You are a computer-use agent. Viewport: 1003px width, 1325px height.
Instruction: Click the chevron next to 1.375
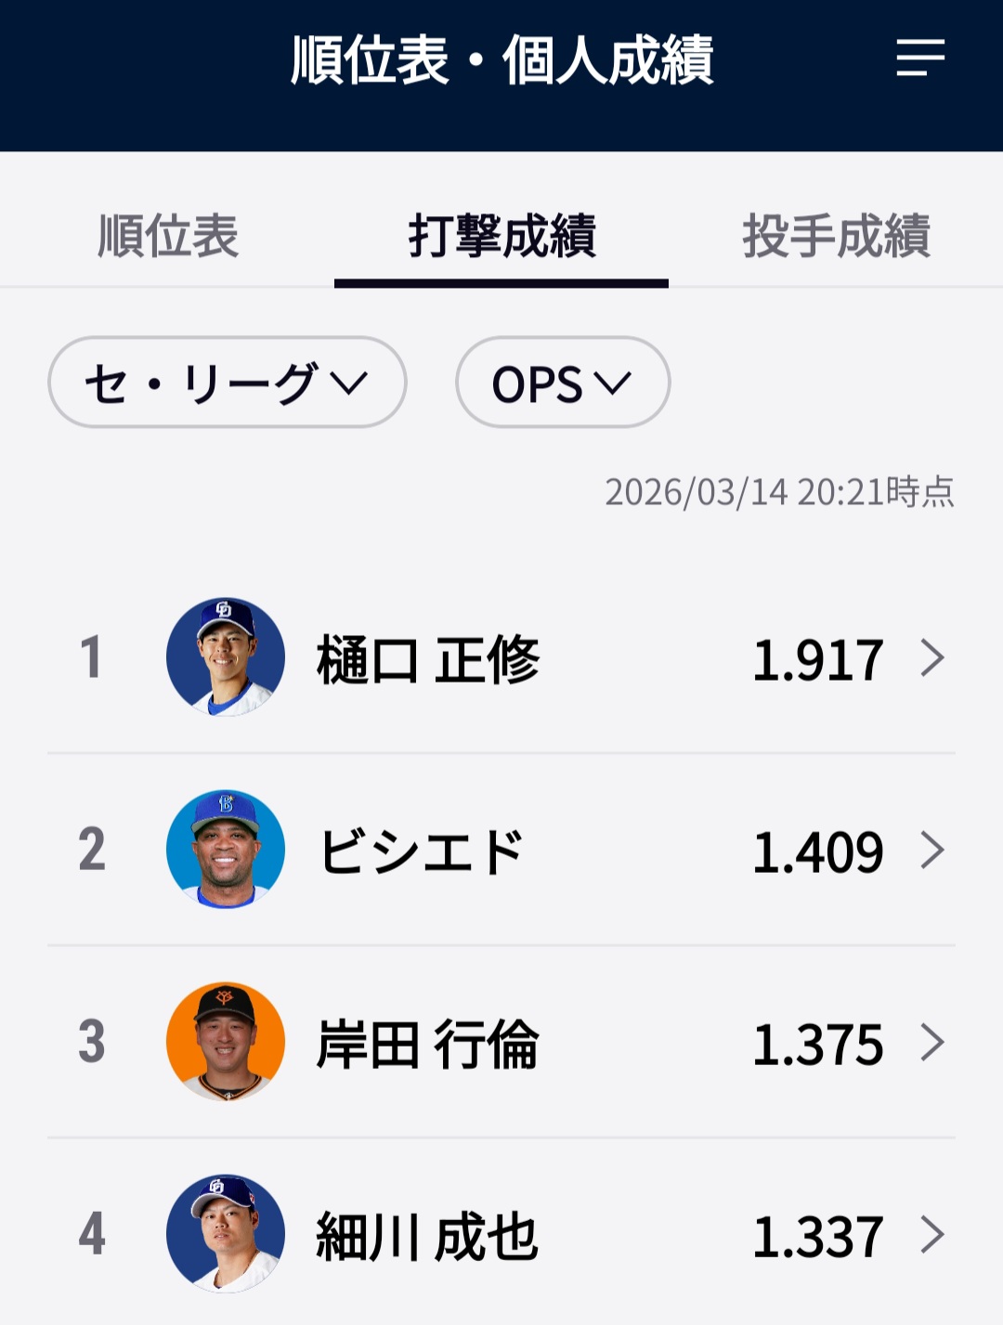click(x=932, y=1043)
